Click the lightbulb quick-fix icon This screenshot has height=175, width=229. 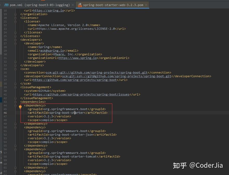(x=20, y=107)
